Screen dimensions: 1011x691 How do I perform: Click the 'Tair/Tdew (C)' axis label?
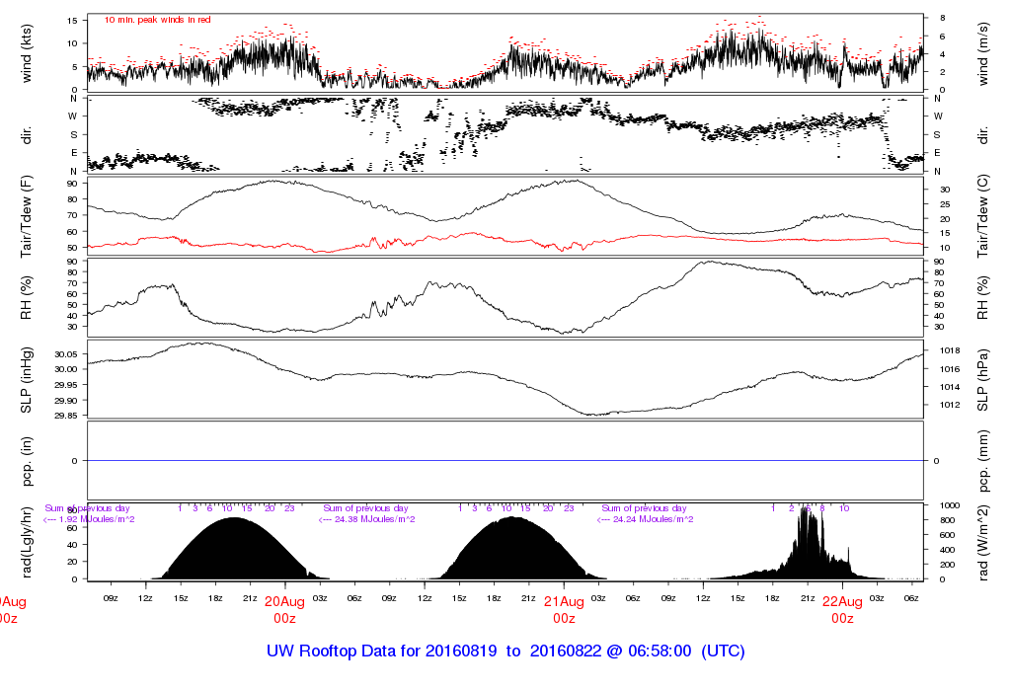(982, 216)
